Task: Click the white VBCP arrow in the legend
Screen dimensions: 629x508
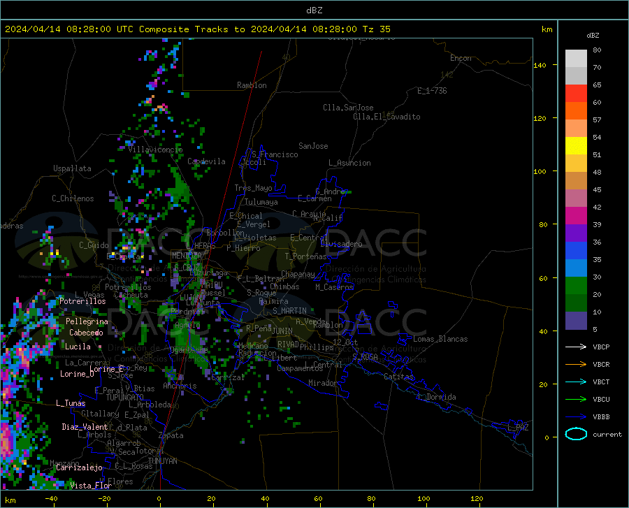Action: [x=576, y=347]
